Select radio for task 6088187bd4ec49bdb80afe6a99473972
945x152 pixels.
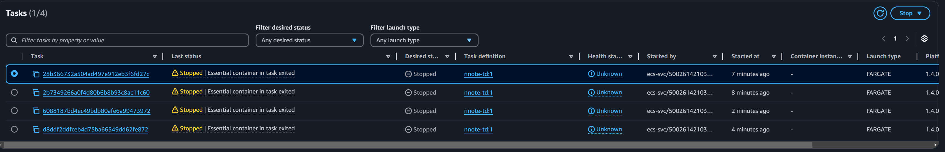click(14, 111)
